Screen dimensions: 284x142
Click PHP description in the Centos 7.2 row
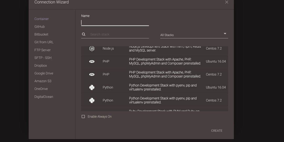point(165,74)
